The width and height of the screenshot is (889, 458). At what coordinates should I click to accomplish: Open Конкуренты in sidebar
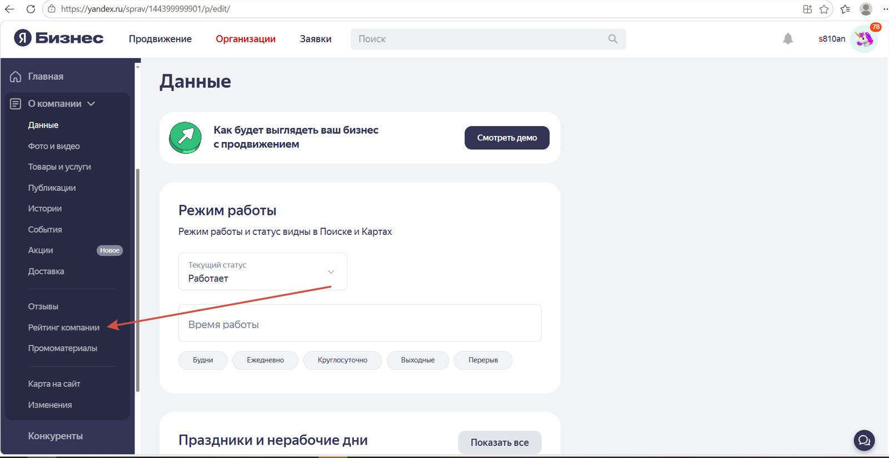[x=56, y=436]
